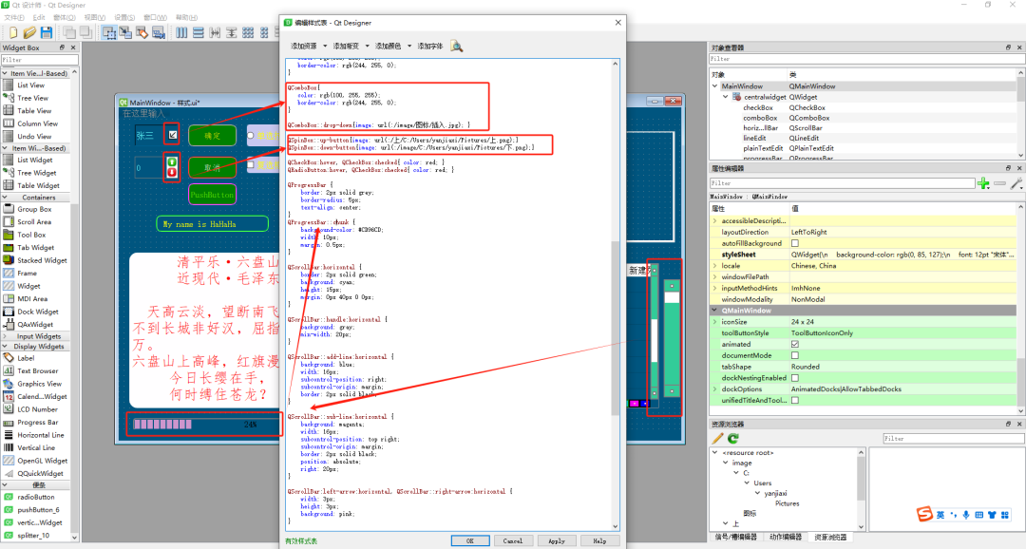Switch to the 动作编辑器 tab
This screenshot has width=1026, height=549.
[x=786, y=538]
